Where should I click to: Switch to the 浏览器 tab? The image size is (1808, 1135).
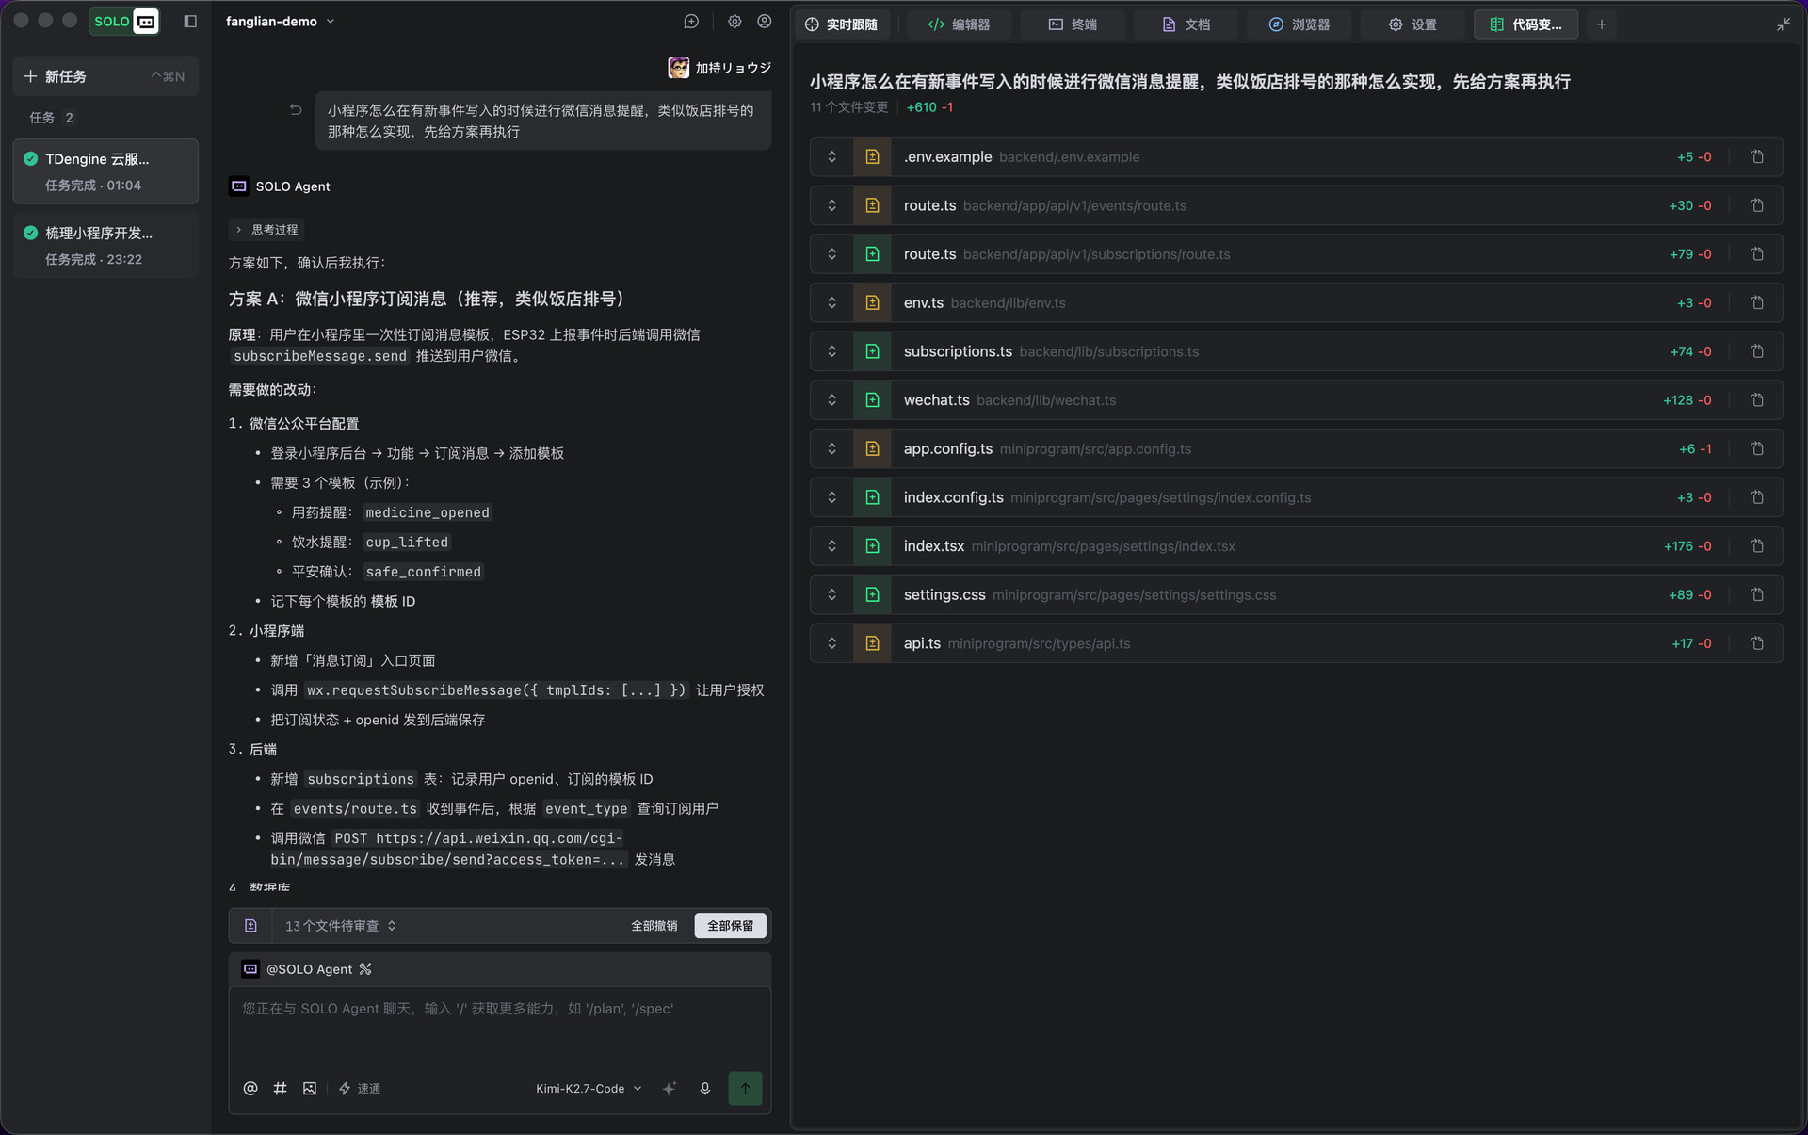(1299, 24)
